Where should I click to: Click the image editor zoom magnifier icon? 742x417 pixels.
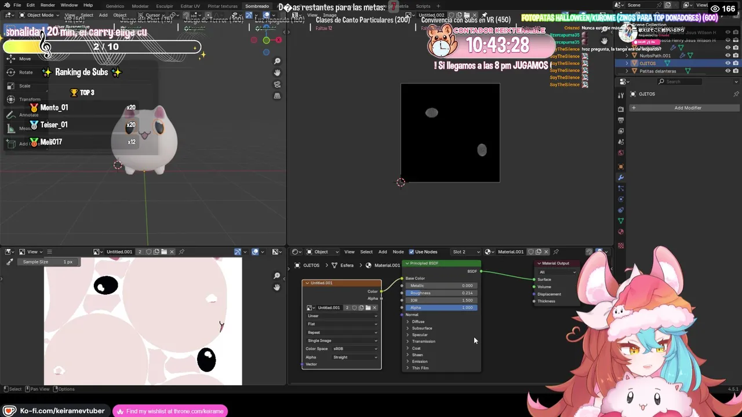[277, 276]
